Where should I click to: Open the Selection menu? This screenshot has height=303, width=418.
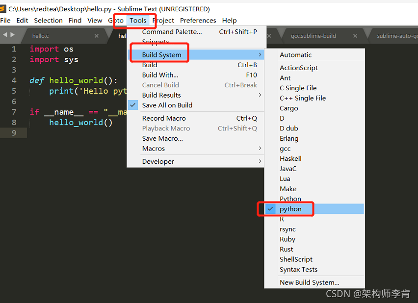pos(48,21)
